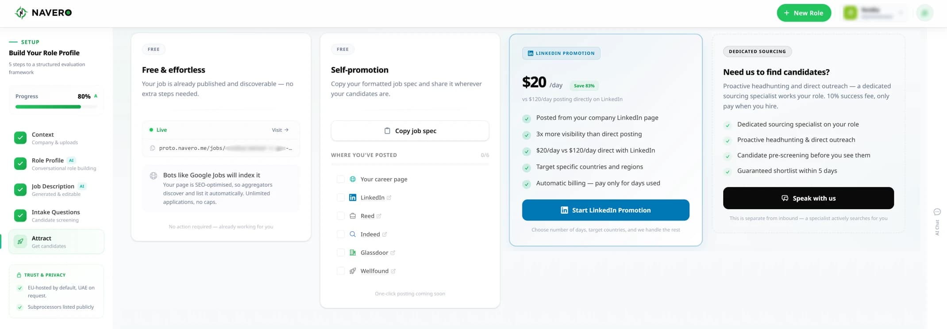
Task: Copy the live job URL using the copy icon
Action: 152,148
